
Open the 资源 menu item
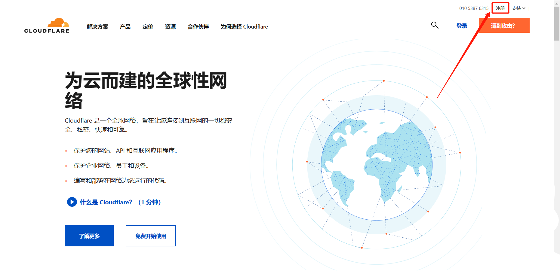tap(170, 27)
